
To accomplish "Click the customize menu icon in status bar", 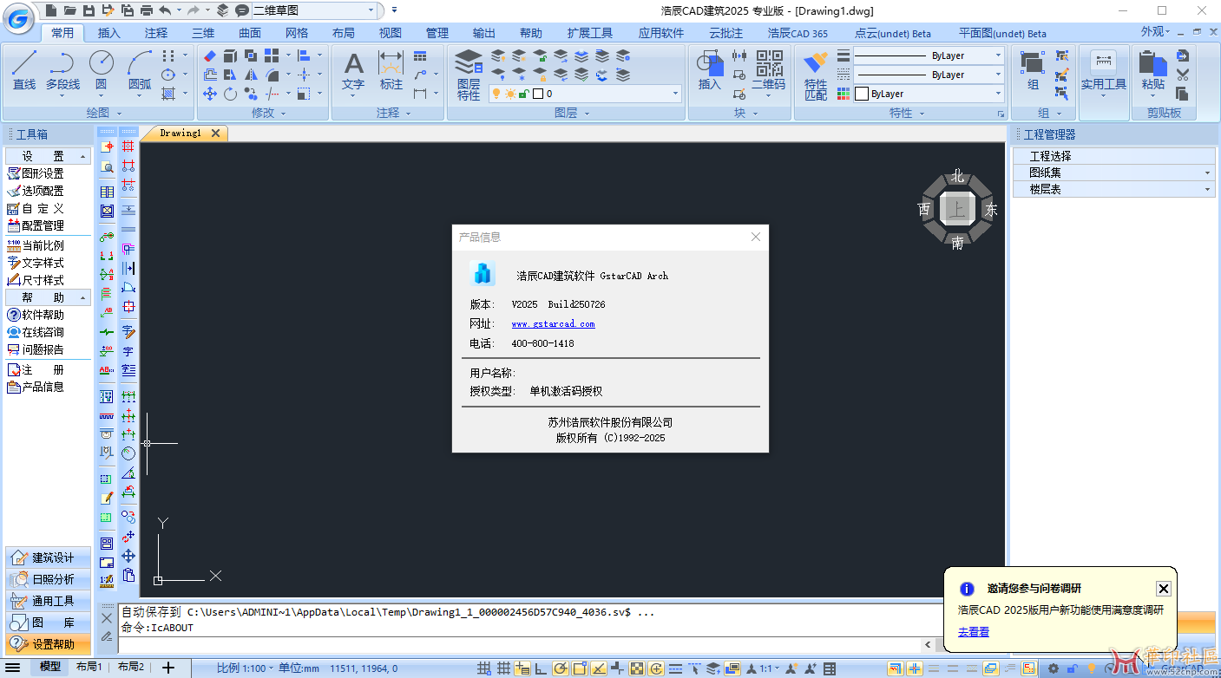I will pyautogui.click(x=13, y=668).
